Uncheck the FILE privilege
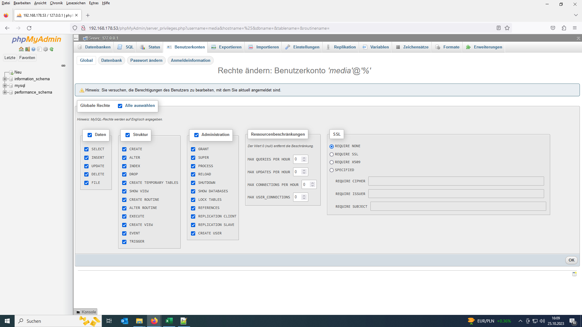582x327 pixels. [86, 183]
